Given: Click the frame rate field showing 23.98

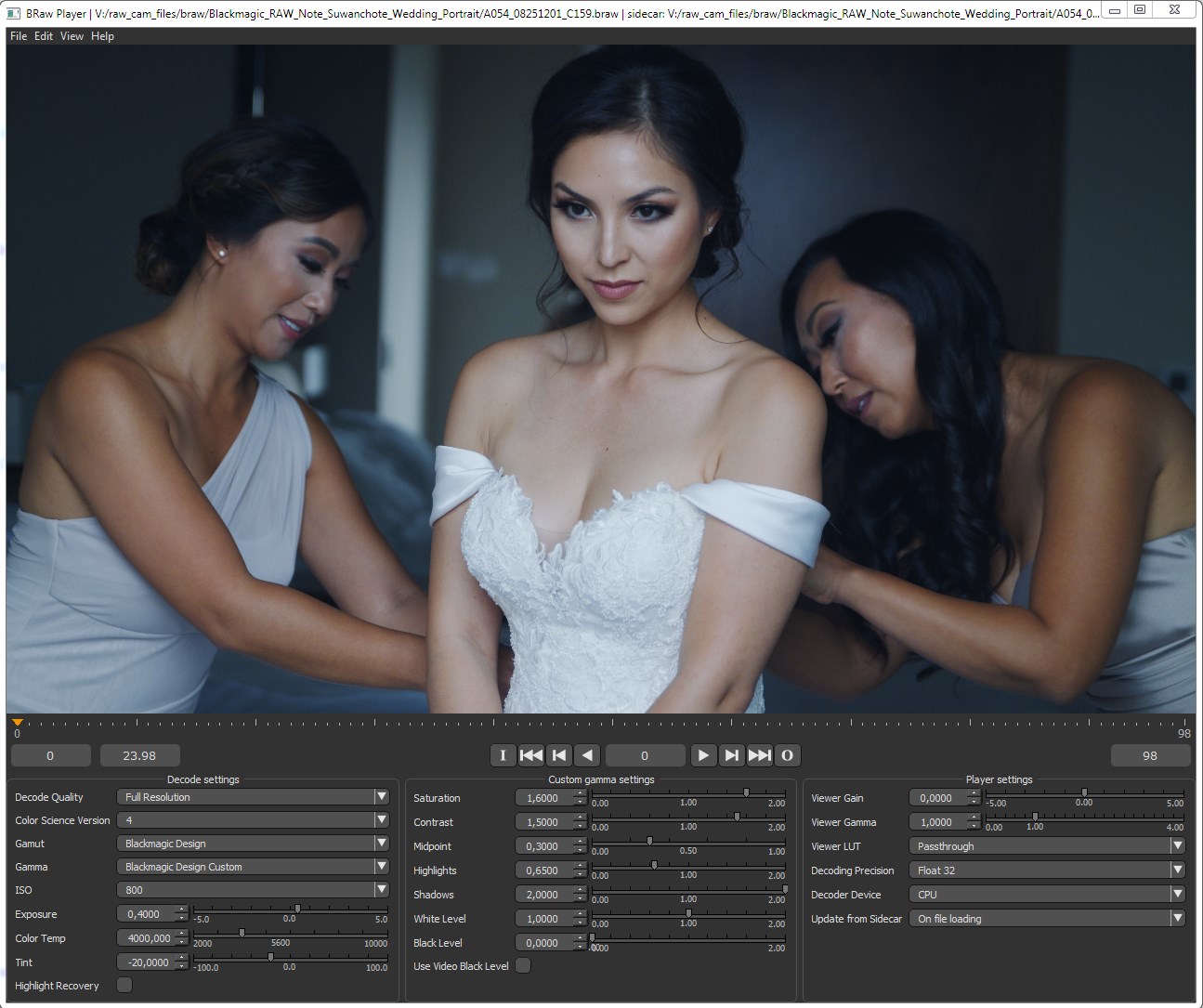Looking at the screenshot, I should pos(139,755).
